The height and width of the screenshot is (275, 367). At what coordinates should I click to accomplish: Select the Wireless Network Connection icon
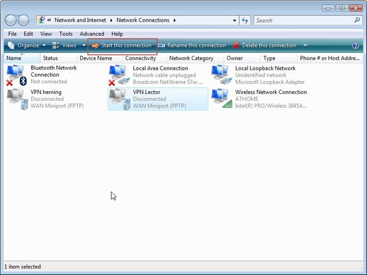tap(222, 99)
